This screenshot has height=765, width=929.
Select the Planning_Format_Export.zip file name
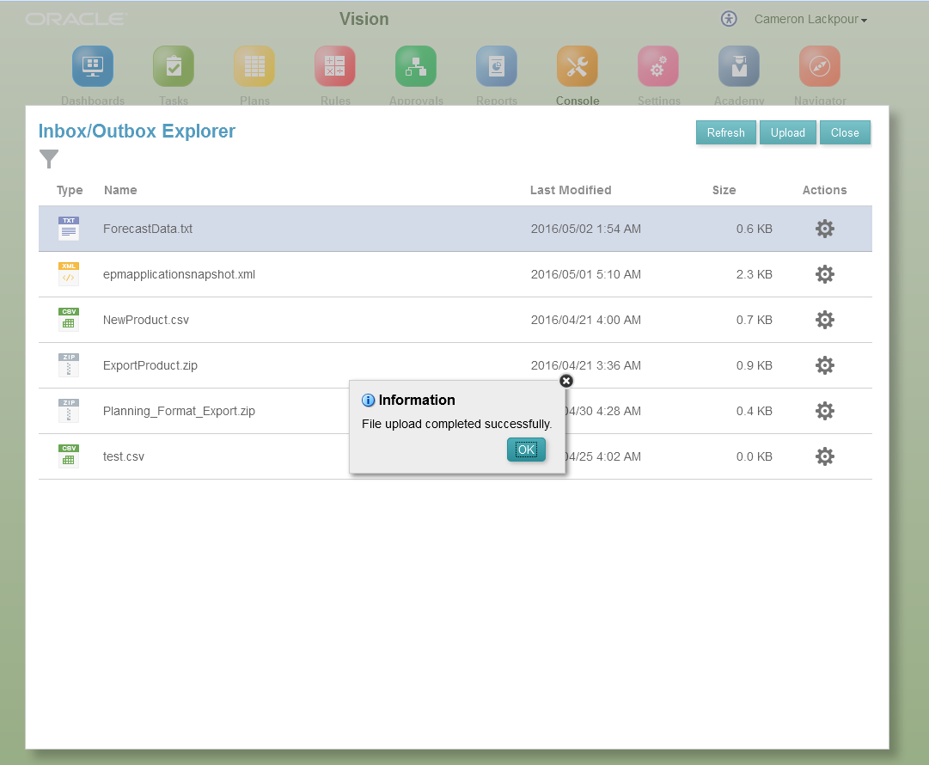(179, 411)
